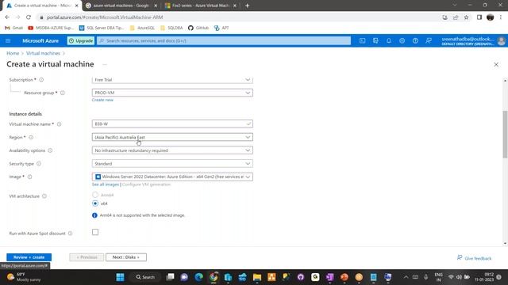Open the date and time tray
The height and width of the screenshot is (285, 508).
[484, 277]
